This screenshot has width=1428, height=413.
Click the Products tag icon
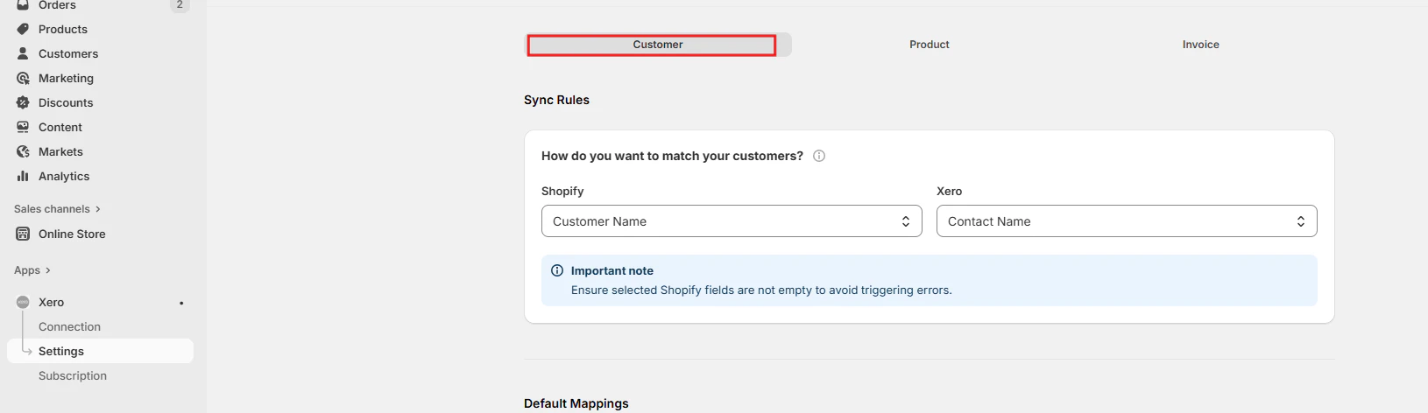[x=23, y=29]
